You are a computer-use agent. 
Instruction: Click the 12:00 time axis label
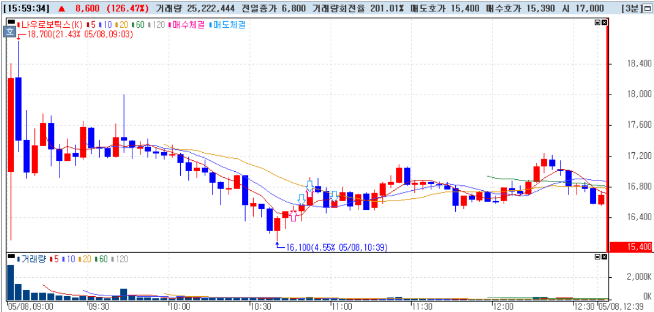click(x=503, y=307)
